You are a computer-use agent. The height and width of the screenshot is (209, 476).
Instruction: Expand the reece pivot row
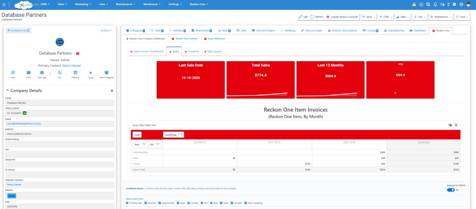click(x=132, y=164)
